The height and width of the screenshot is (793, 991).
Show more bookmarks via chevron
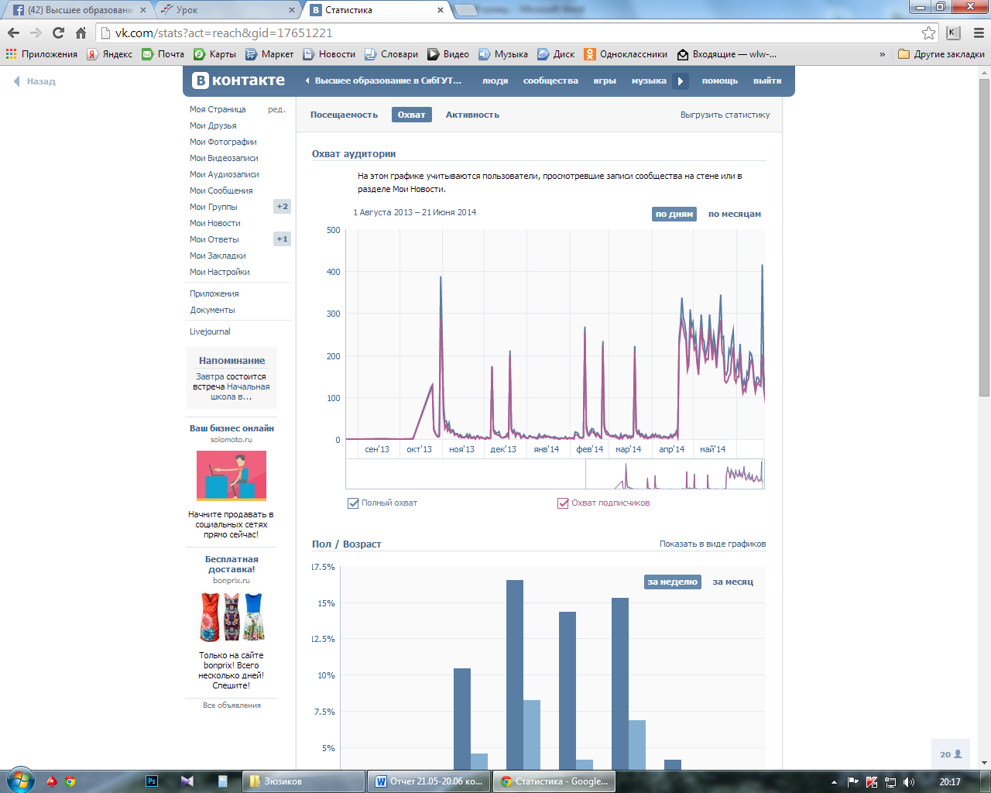883,54
